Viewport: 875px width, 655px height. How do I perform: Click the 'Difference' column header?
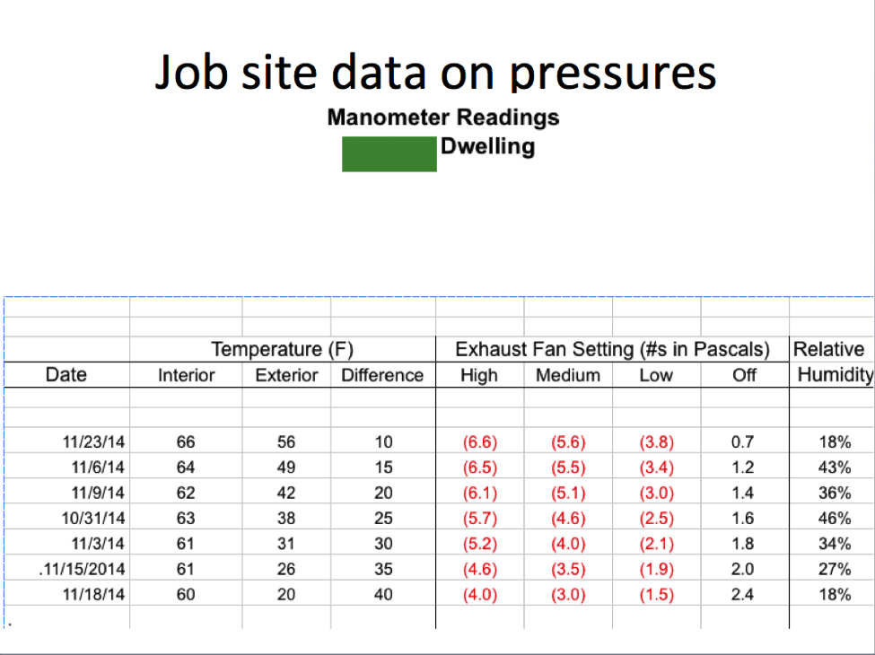point(382,376)
